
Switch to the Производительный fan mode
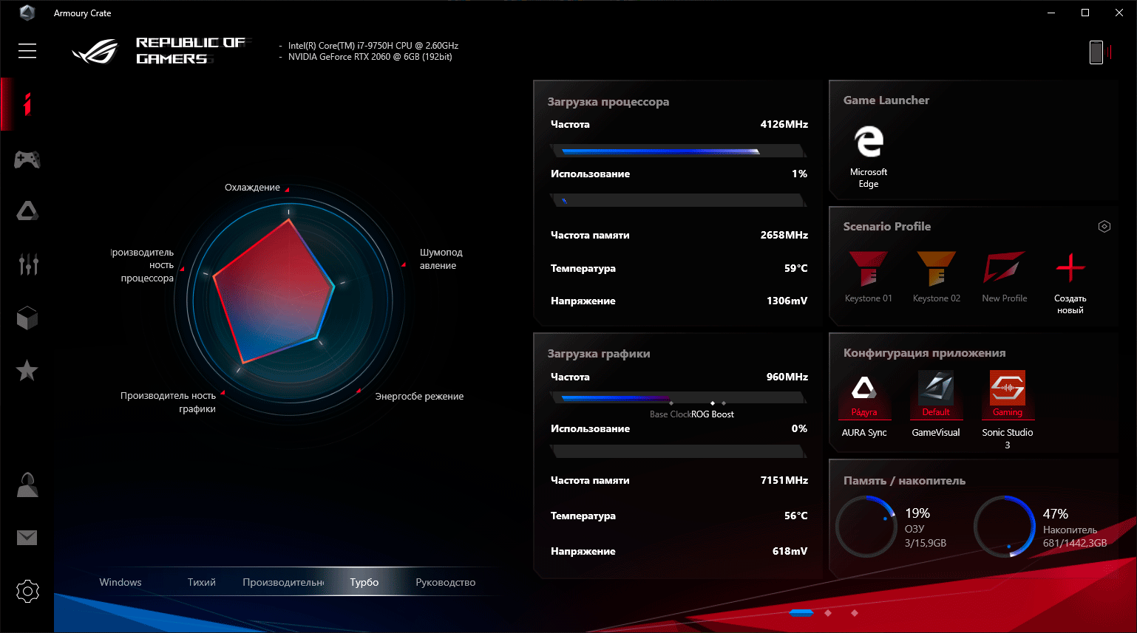[x=283, y=582]
